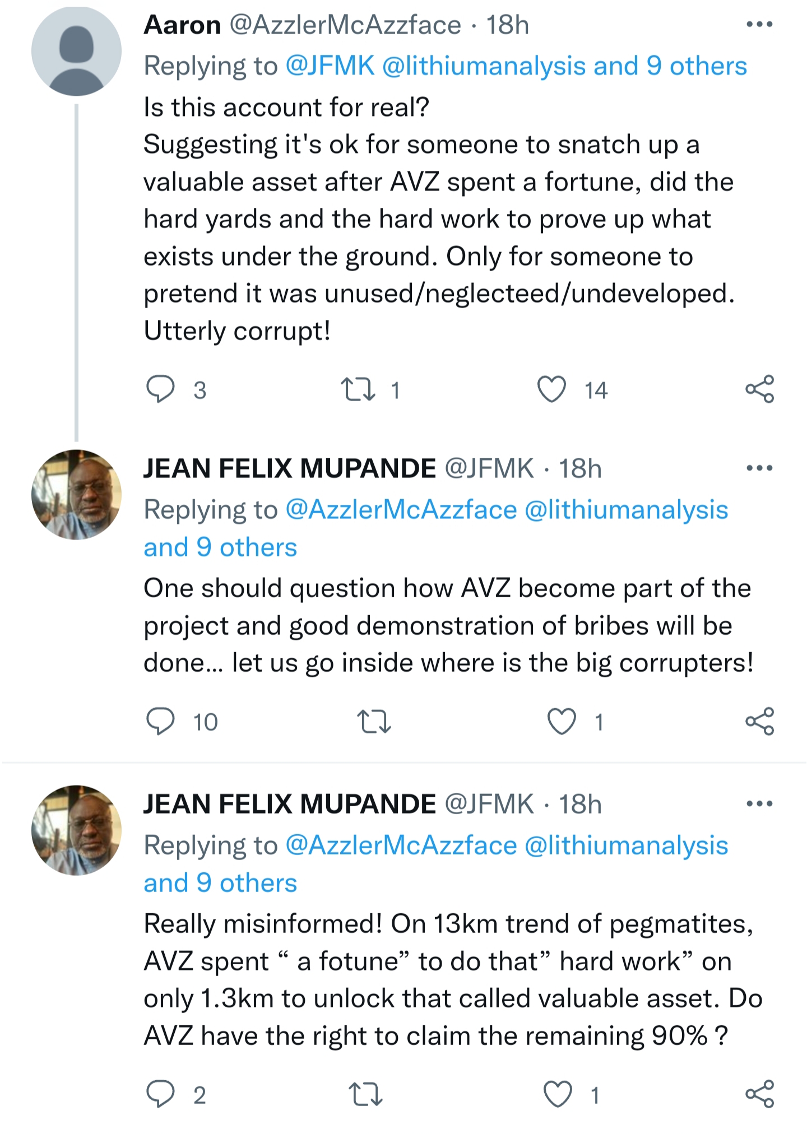Open @AzzlerMcAzzface link in last tweet
This screenshot has width=807, height=1134.
(401, 845)
